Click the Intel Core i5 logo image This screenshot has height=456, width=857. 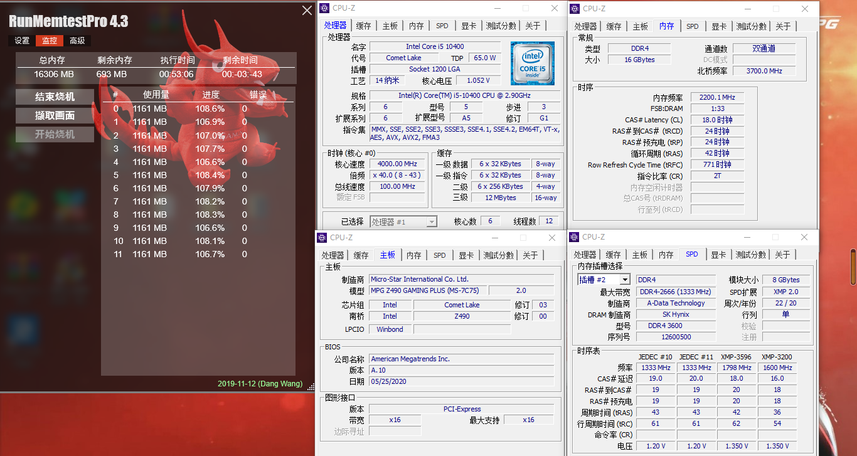tap(532, 63)
